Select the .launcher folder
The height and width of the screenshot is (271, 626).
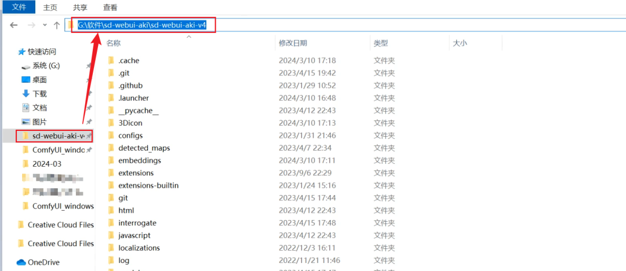pyautogui.click(x=133, y=98)
